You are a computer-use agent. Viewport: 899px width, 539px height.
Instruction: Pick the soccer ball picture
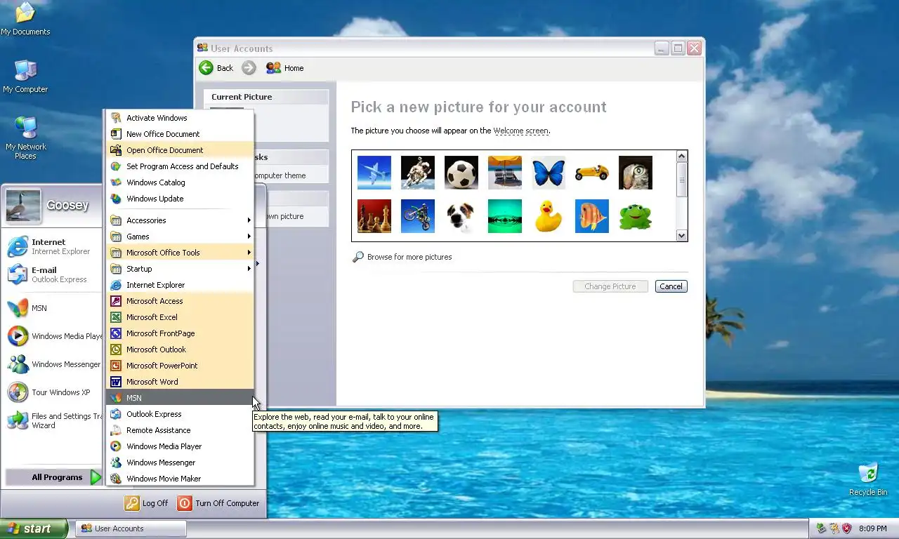coord(461,173)
